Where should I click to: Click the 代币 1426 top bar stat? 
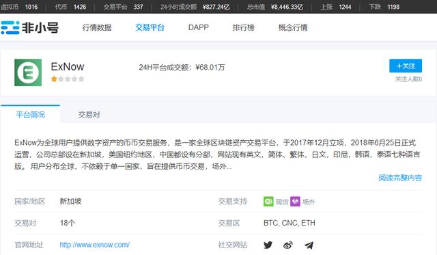point(70,7)
